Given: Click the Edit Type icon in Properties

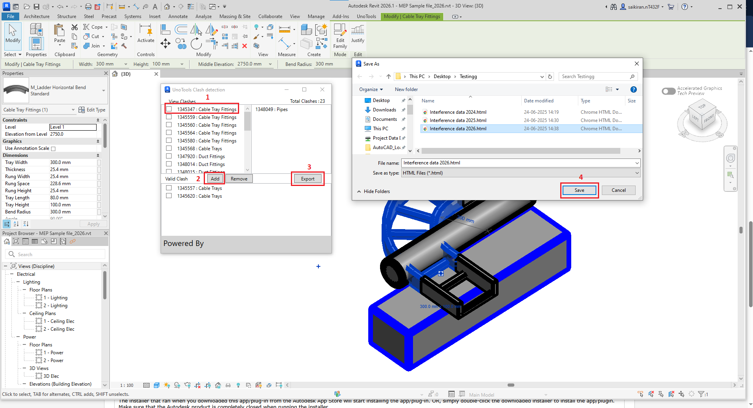Looking at the screenshot, I should click(x=82, y=110).
